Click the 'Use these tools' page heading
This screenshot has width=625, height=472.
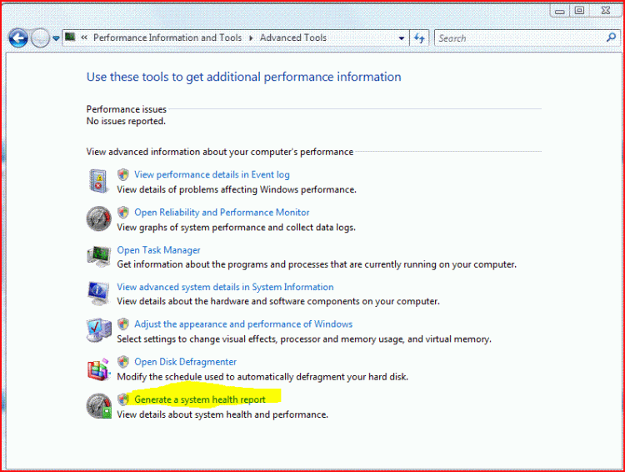(244, 77)
